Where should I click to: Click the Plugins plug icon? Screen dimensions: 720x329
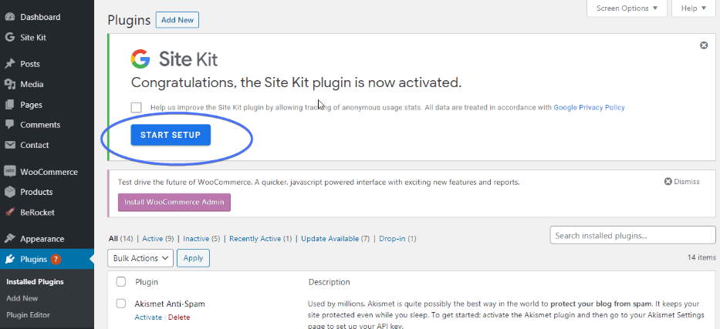click(x=9, y=260)
